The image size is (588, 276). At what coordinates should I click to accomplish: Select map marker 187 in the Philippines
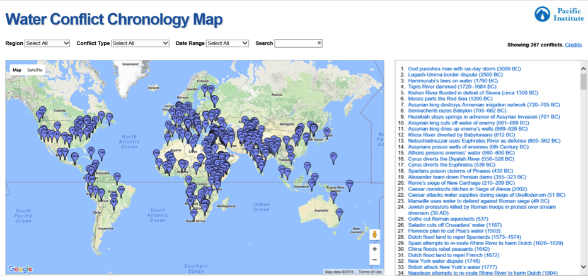click(x=308, y=167)
